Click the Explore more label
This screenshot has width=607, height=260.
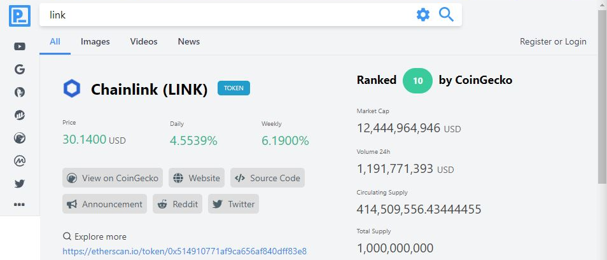click(101, 236)
